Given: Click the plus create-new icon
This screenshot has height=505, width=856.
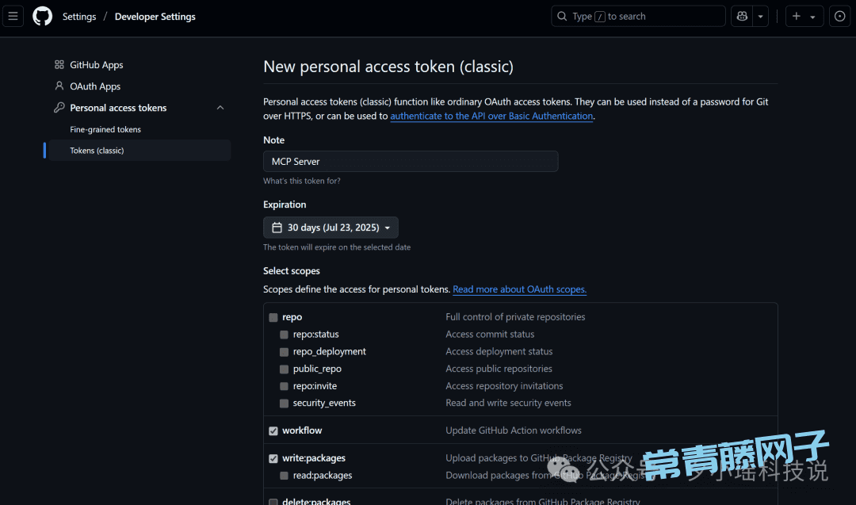Looking at the screenshot, I should point(797,17).
